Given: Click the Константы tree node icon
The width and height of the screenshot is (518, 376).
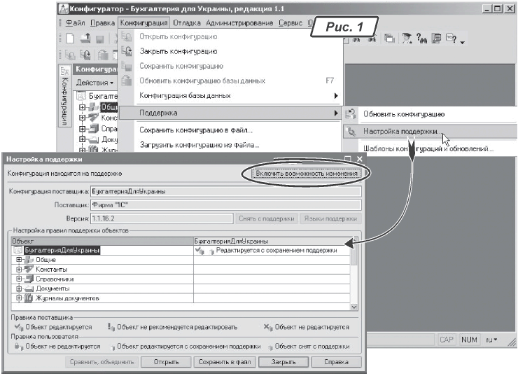Looking at the screenshot, I should click(29, 270).
